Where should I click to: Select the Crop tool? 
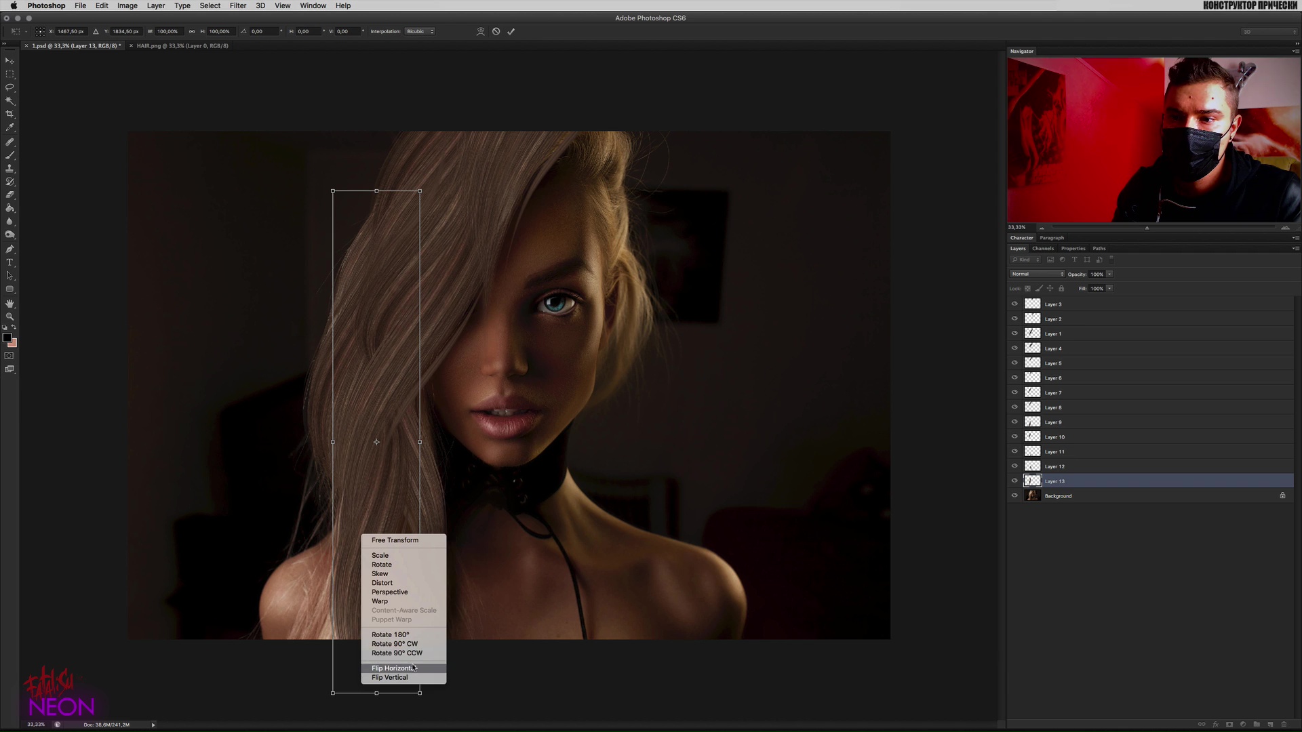9,114
